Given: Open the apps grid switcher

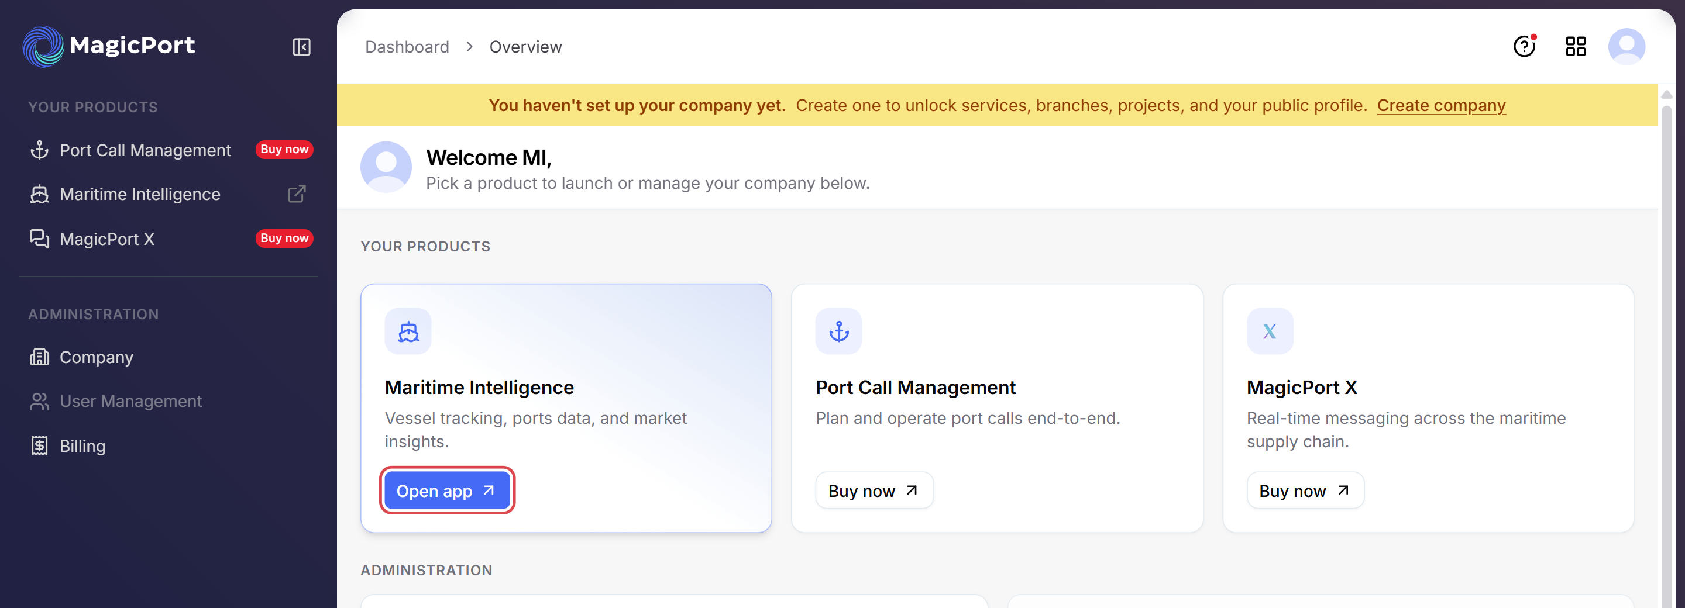Looking at the screenshot, I should (1576, 46).
